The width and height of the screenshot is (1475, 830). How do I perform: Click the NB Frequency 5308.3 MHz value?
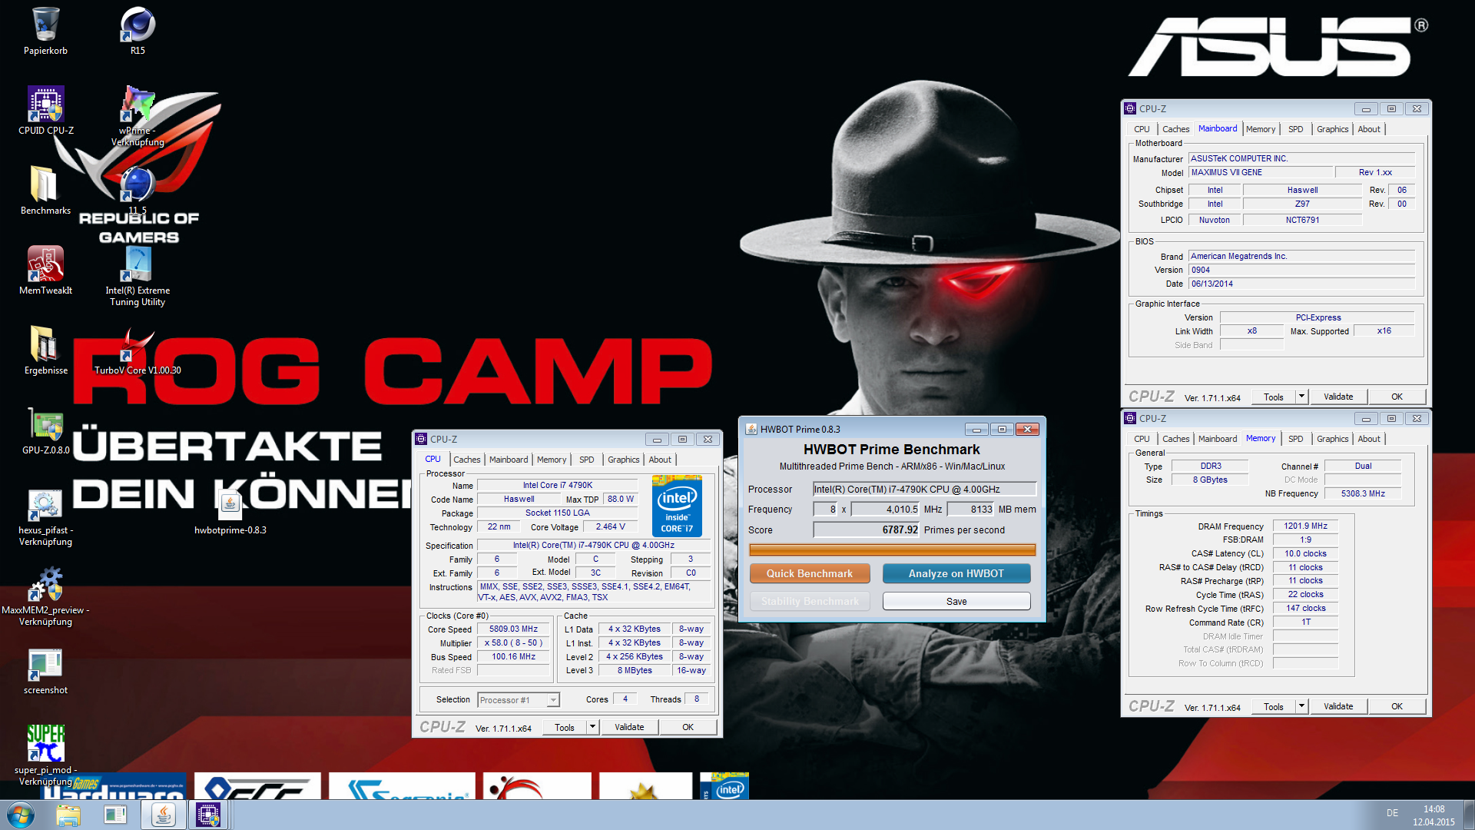pyautogui.click(x=1363, y=493)
